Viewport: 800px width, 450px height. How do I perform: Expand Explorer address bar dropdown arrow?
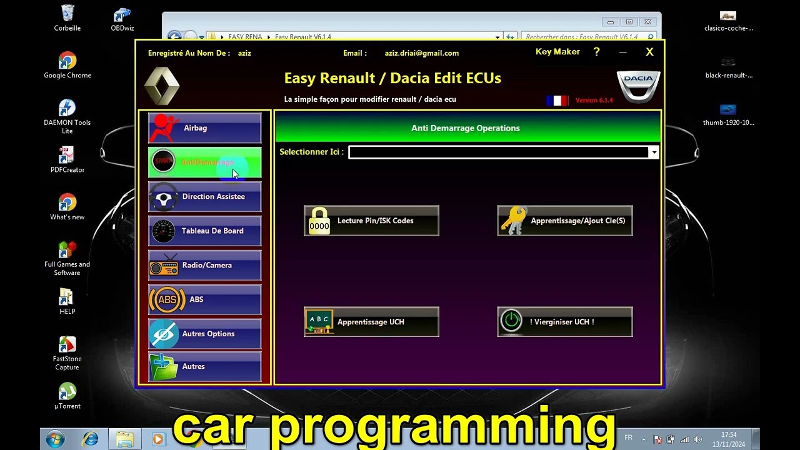click(497, 37)
